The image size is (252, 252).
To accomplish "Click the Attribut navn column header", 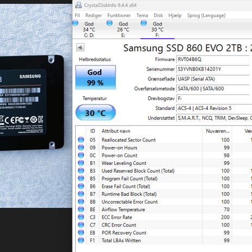I will click(x=151, y=131).
